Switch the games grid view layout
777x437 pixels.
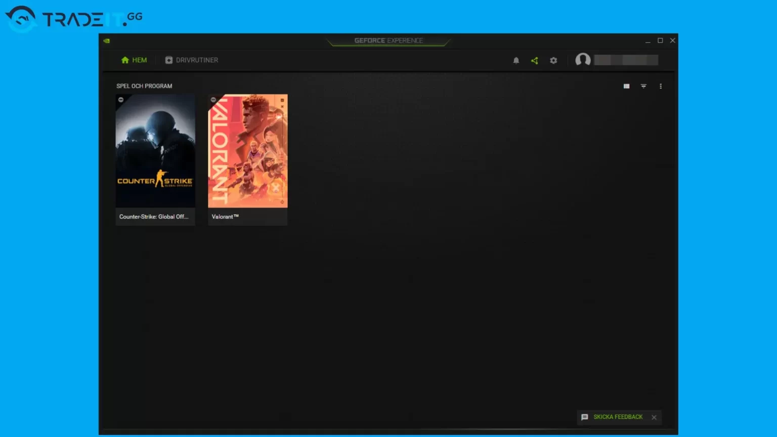coord(626,86)
